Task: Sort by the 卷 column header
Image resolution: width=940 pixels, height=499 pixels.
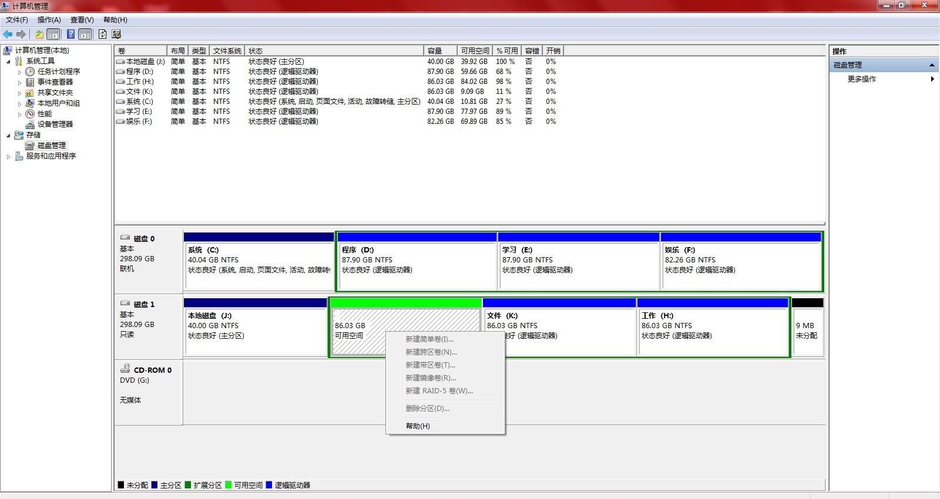Action: 141,51
